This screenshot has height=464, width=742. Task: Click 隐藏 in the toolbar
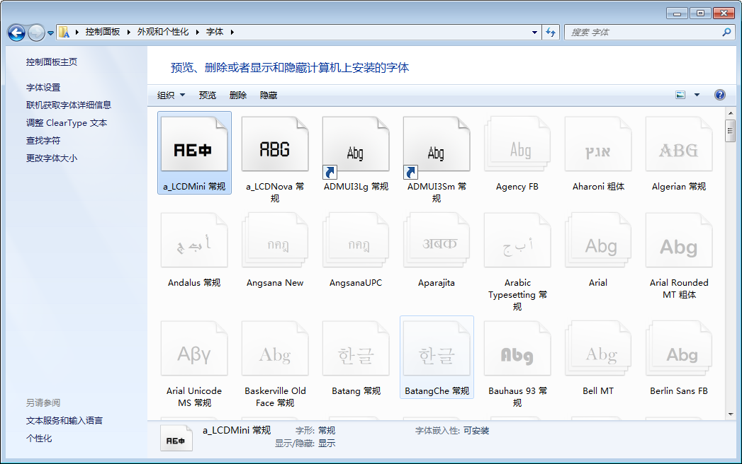point(269,95)
